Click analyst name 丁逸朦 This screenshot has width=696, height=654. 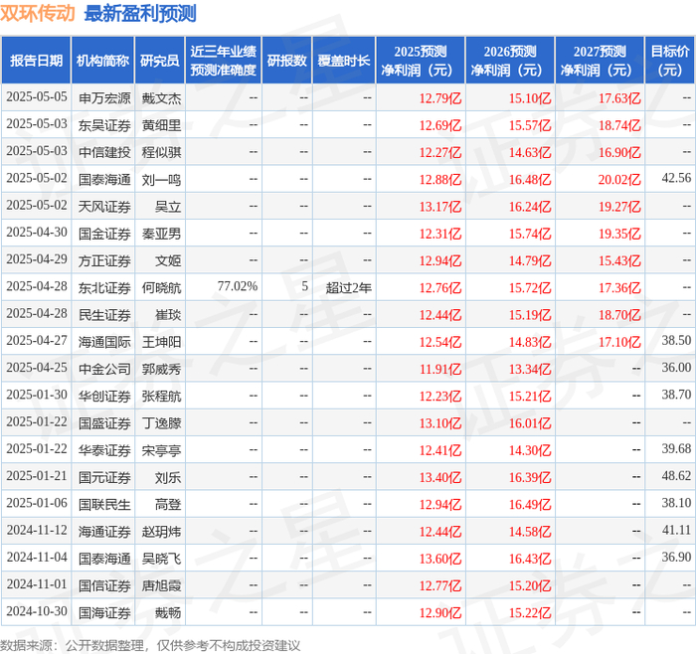[161, 423]
